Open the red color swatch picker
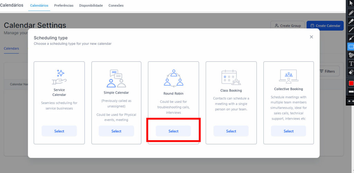Screen dimensions: 354x173 (351, 83)
